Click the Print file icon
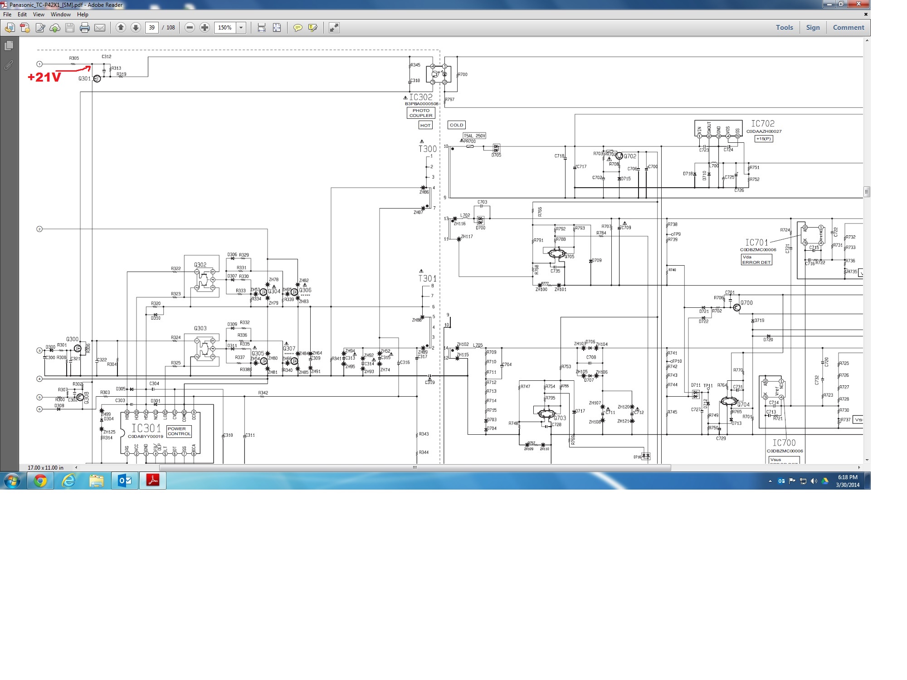The height and width of the screenshot is (680, 907). 84,28
